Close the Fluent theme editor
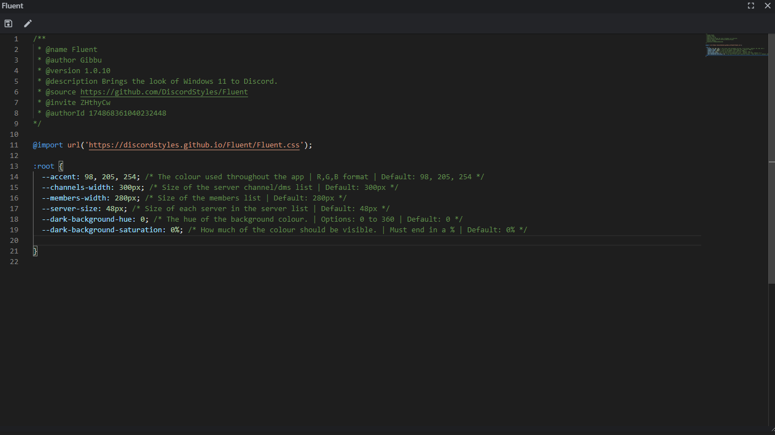The width and height of the screenshot is (775, 435). pyautogui.click(x=768, y=6)
